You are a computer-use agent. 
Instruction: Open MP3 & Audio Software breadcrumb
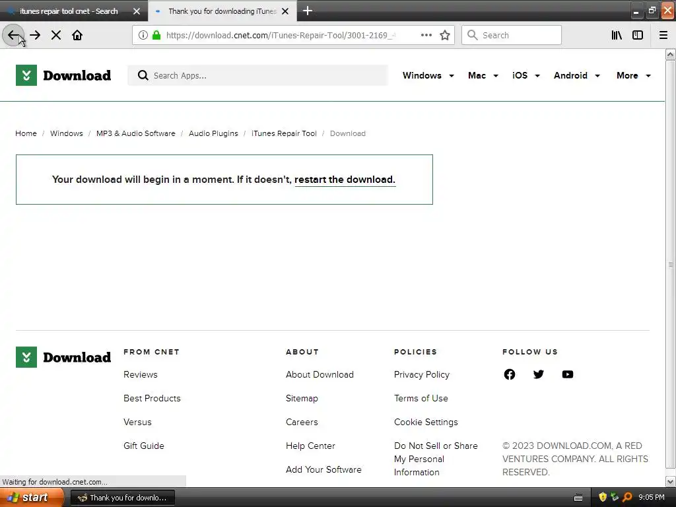[136, 133]
